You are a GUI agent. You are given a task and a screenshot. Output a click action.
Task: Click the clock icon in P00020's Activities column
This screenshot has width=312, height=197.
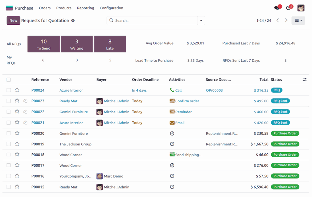[x=172, y=133]
